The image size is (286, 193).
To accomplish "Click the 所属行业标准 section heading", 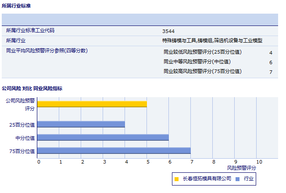I will [16, 6].
